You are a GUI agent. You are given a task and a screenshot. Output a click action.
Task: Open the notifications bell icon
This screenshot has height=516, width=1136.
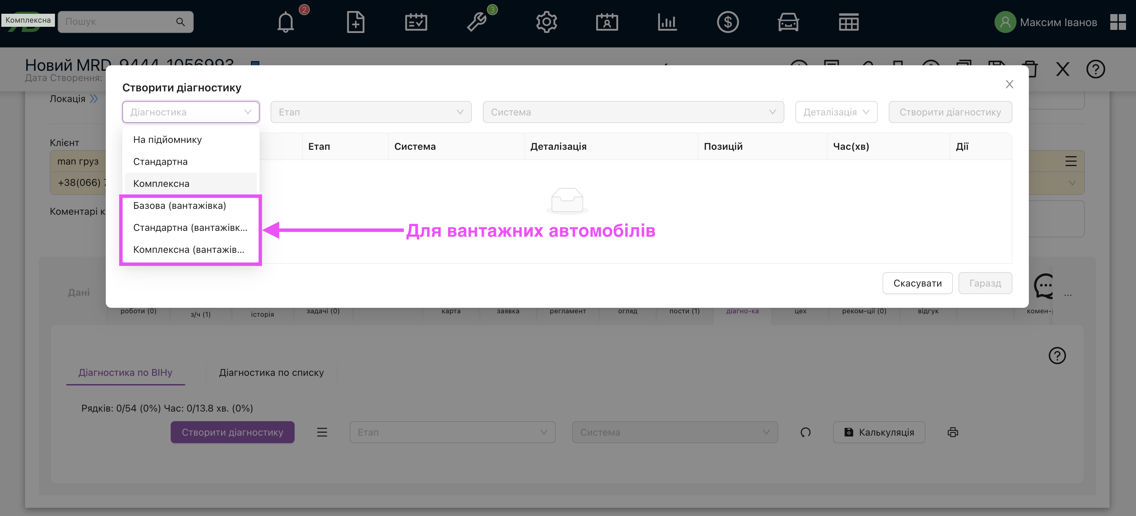(x=285, y=22)
